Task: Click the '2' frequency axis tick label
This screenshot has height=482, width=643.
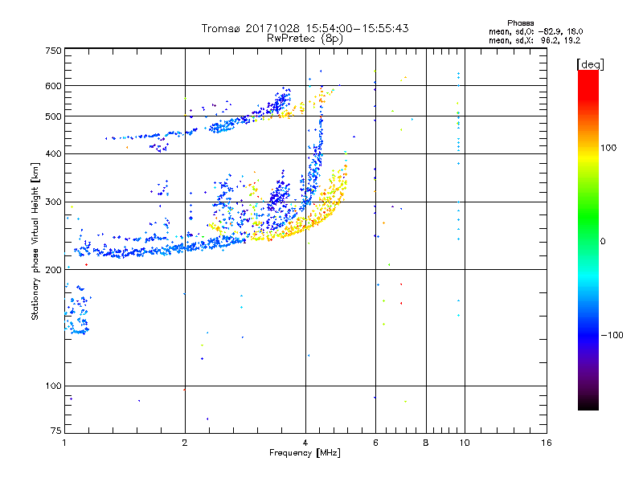Action: (x=185, y=443)
